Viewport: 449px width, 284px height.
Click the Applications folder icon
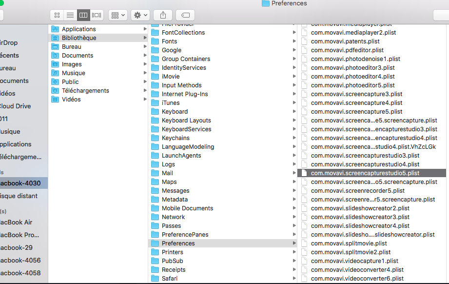(x=55, y=29)
